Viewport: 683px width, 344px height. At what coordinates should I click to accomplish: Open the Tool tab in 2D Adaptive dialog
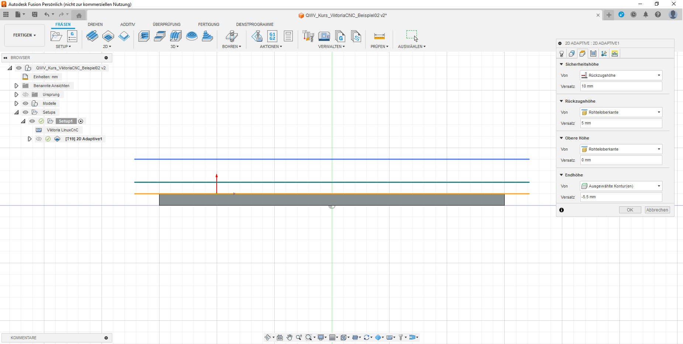[x=562, y=54]
